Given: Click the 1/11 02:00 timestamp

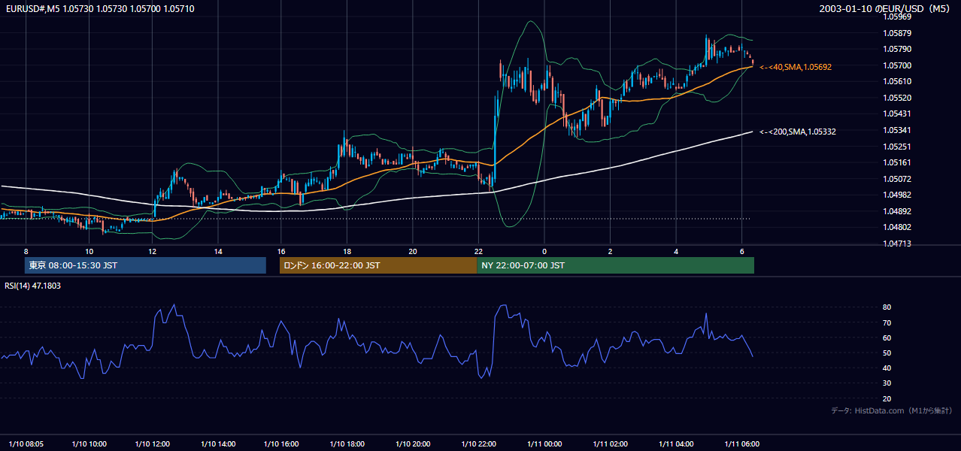Looking at the screenshot, I should click(610, 443).
